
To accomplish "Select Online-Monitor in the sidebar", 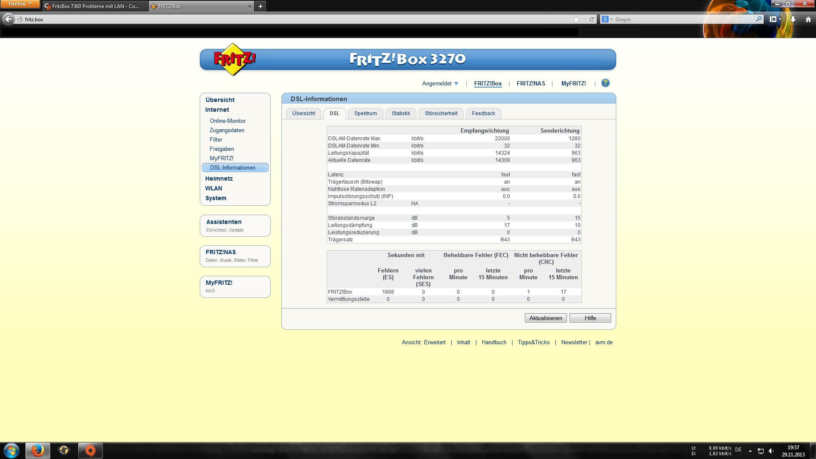I will click(227, 121).
